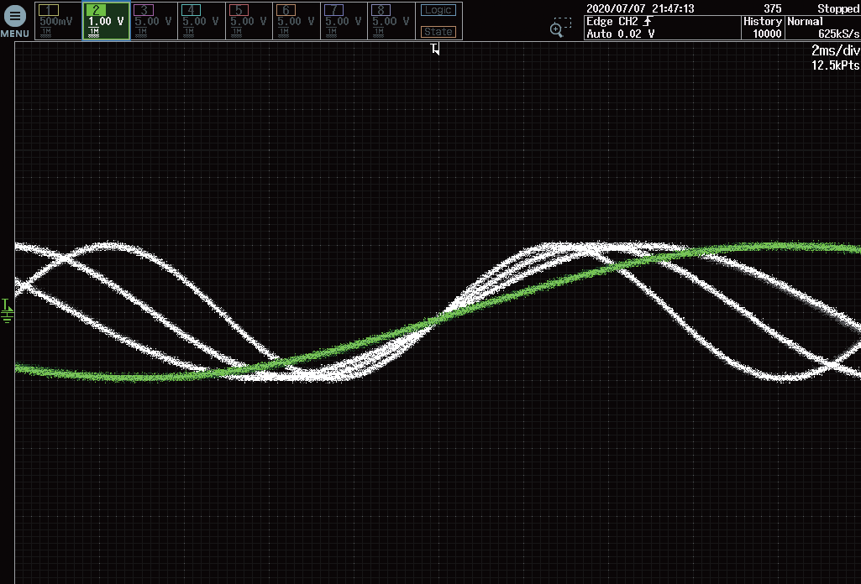Toggle channel 6 display
Screen dimensions: 861x584
pos(297,21)
